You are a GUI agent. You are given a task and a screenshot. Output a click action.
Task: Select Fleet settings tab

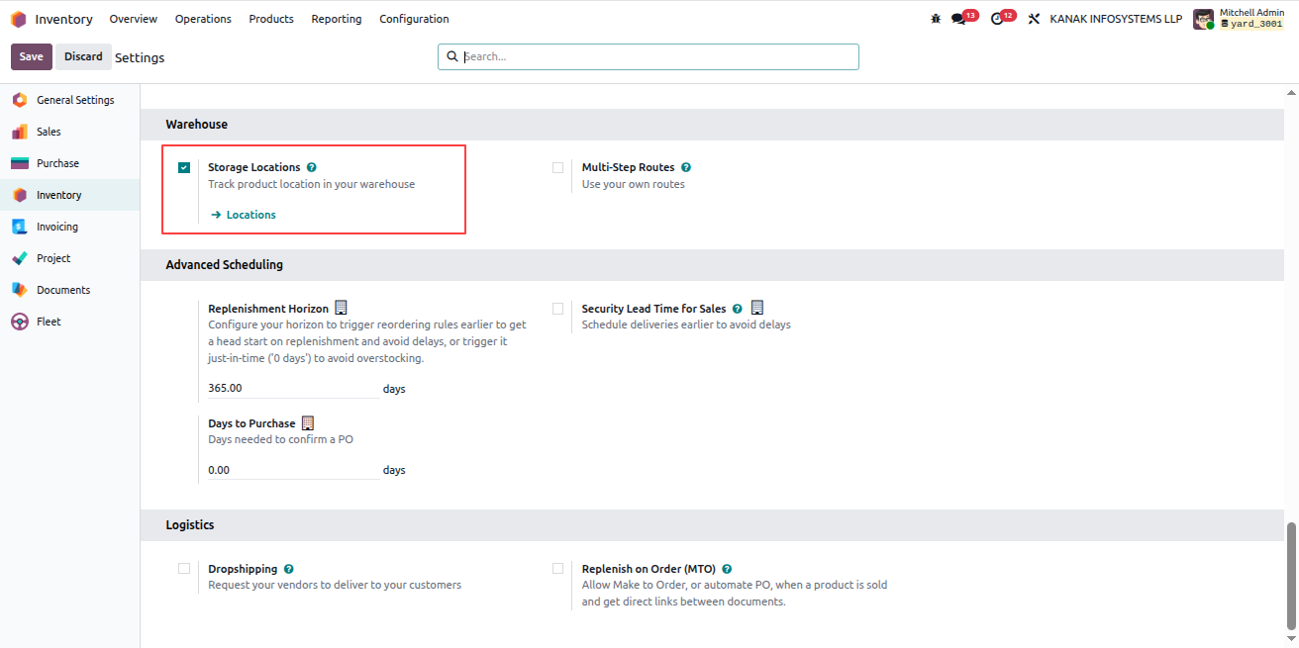[x=69, y=322]
